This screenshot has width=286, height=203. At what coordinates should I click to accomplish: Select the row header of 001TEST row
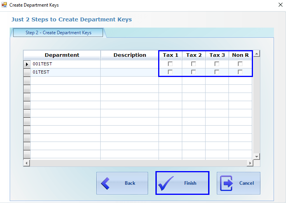tap(27, 64)
